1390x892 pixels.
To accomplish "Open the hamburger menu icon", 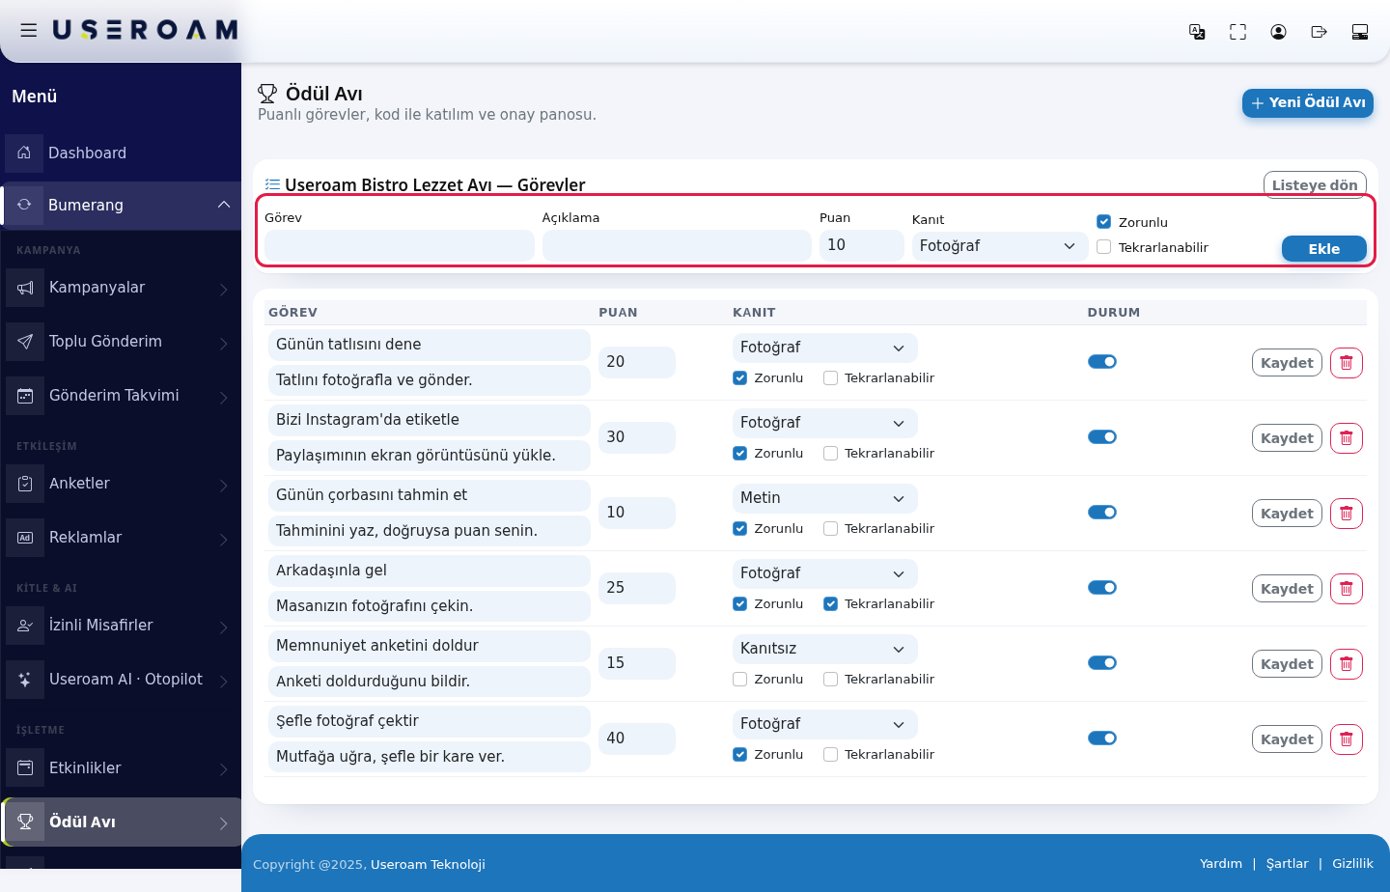I will coord(29,30).
